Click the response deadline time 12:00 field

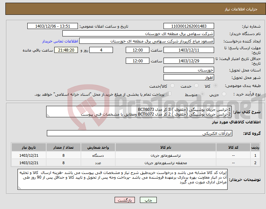[138, 50]
